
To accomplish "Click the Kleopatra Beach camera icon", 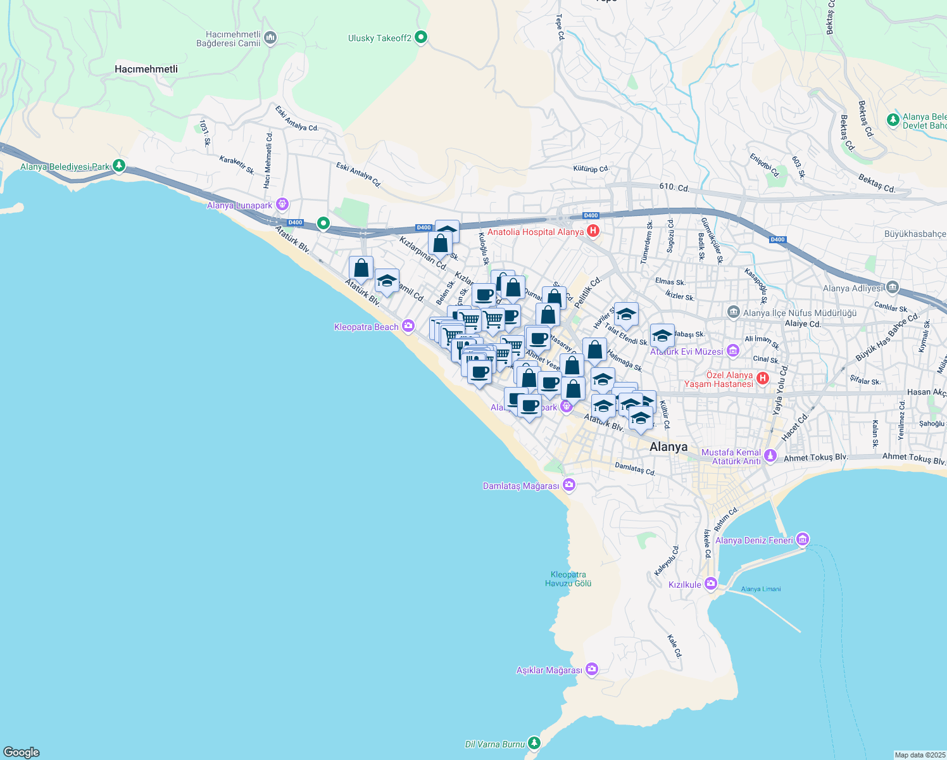I will [408, 326].
